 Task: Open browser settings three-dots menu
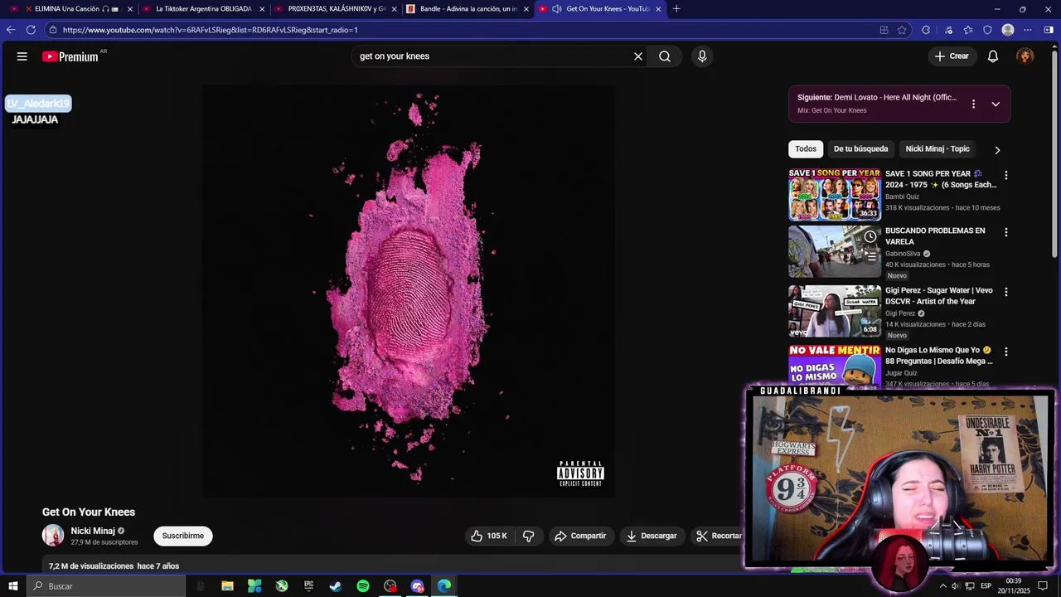tap(1029, 30)
